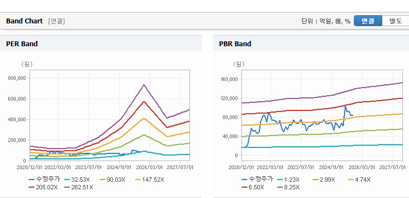The width and height of the screenshot is (409, 198).
Task: Click the 단위 : 억원, 배, % label
Action: tap(326, 21)
